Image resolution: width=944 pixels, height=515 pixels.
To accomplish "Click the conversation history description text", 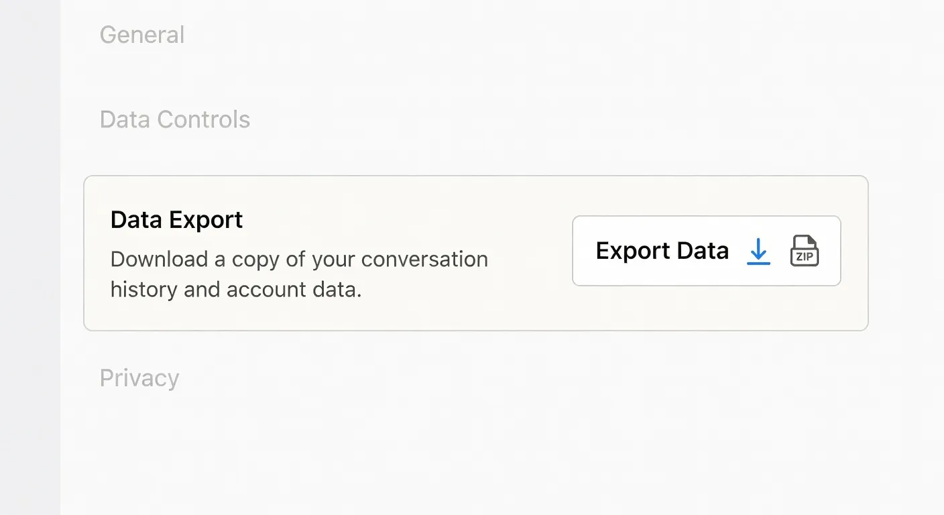I will click(x=299, y=274).
